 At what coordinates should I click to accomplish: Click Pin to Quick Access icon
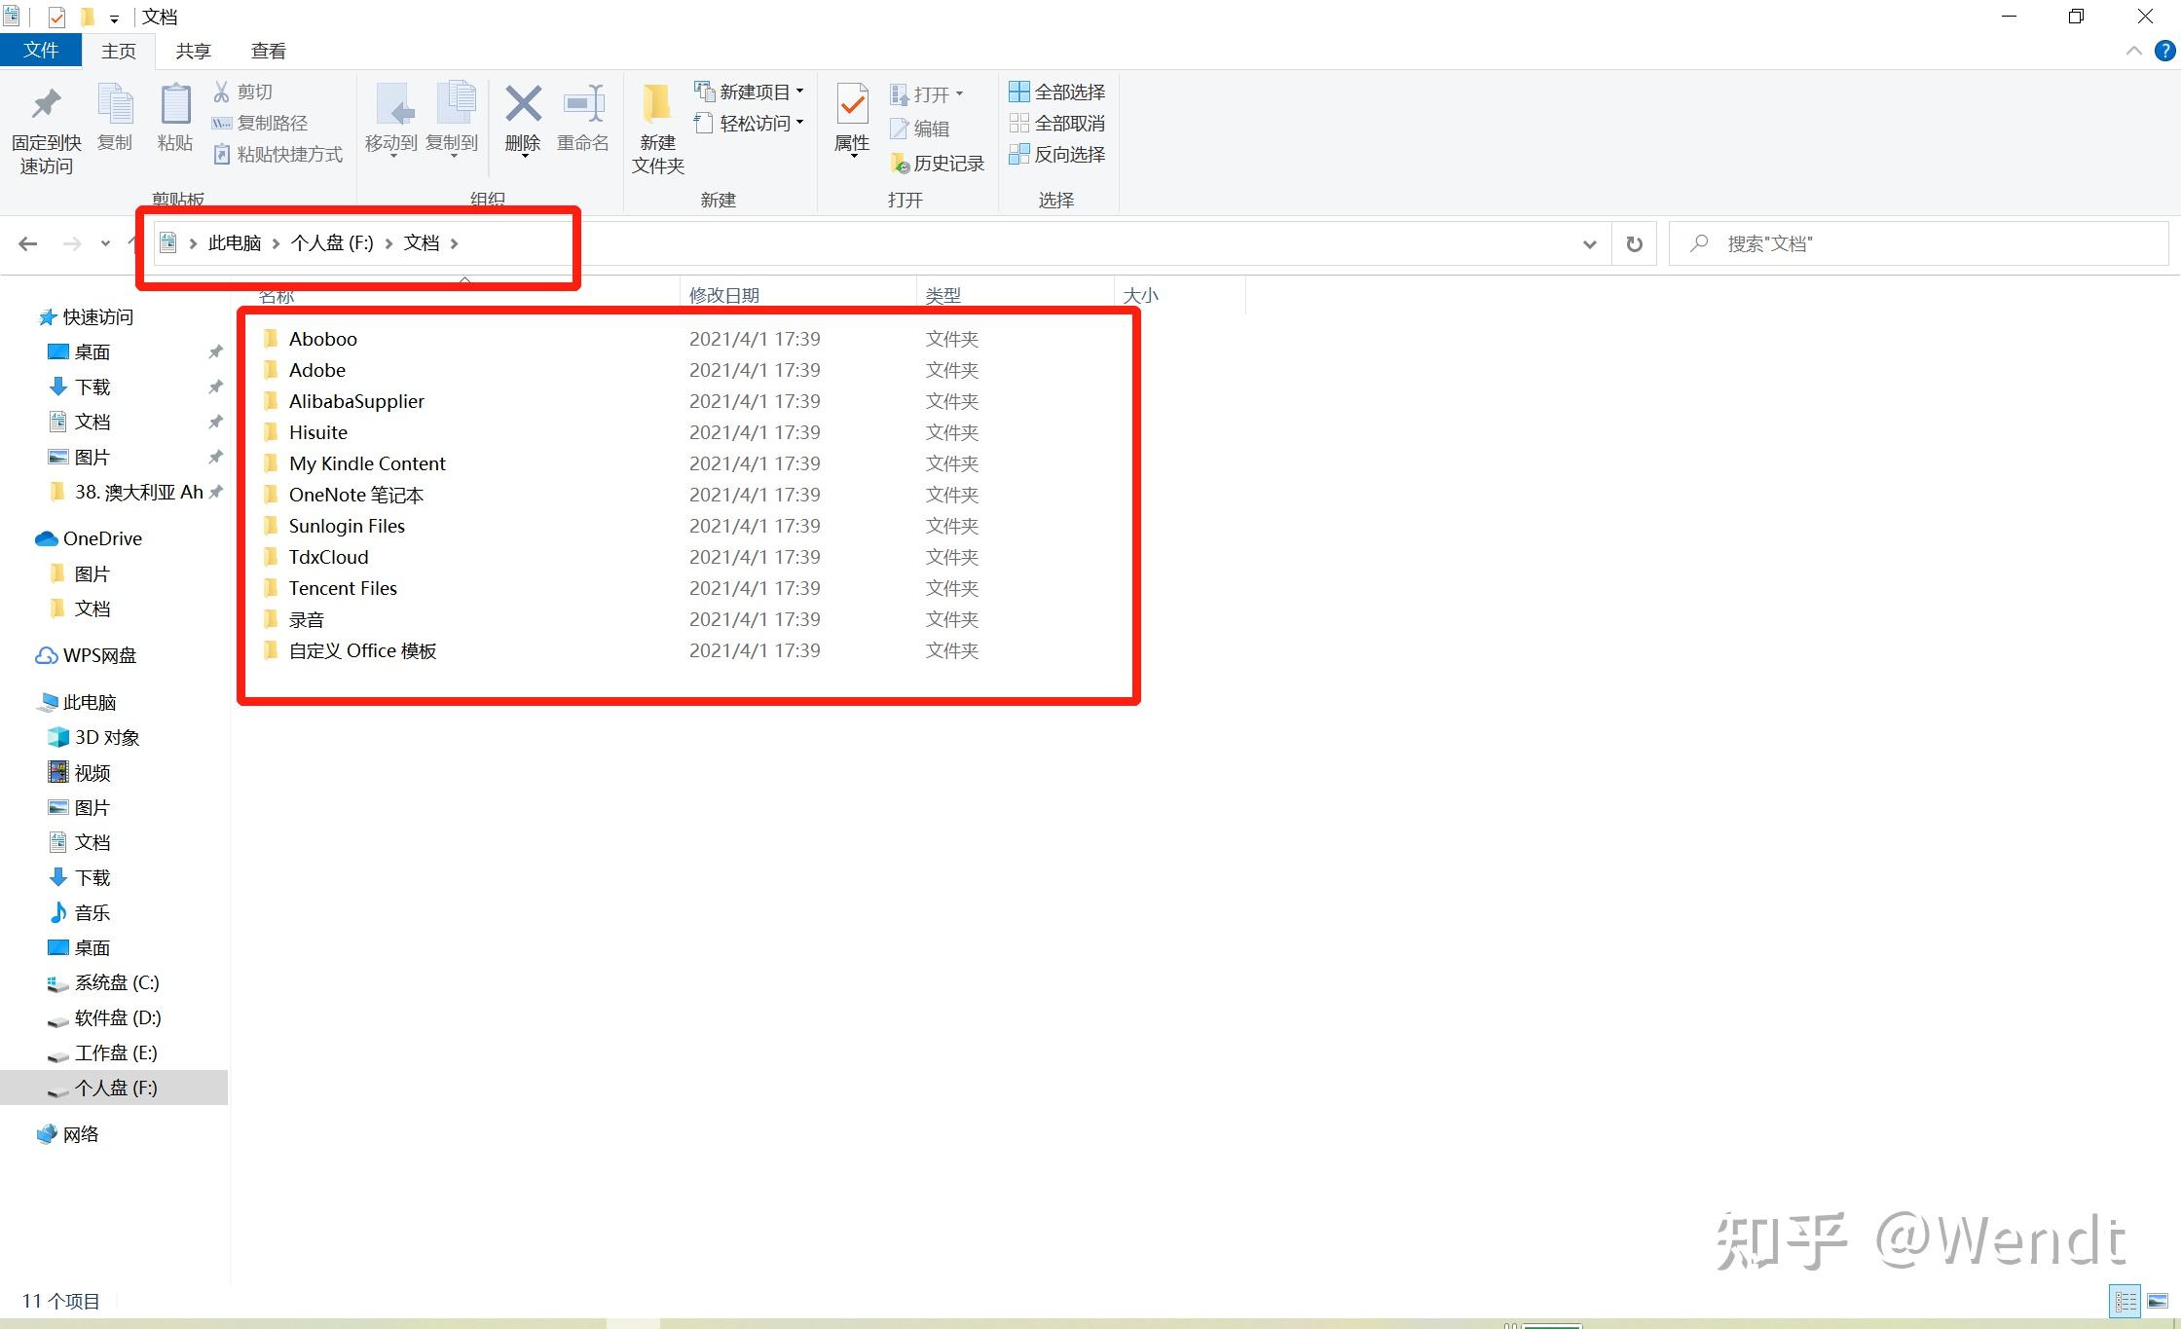tap(46, 105)
